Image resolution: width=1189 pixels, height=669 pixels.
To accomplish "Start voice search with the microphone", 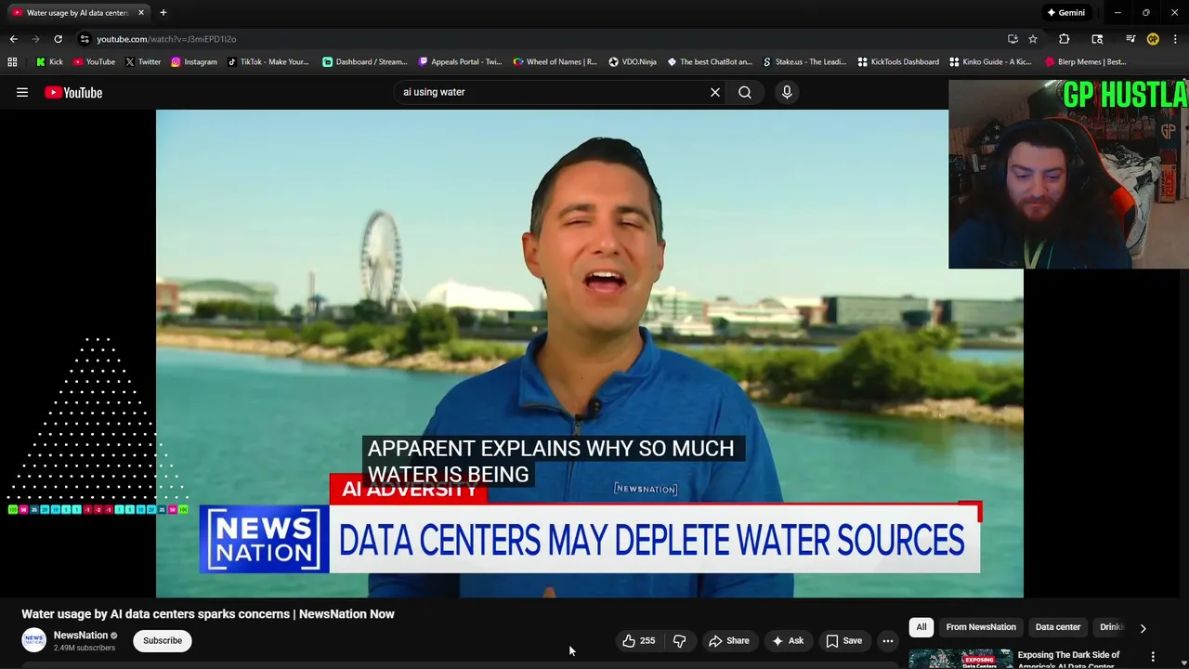I will (787, 92).
